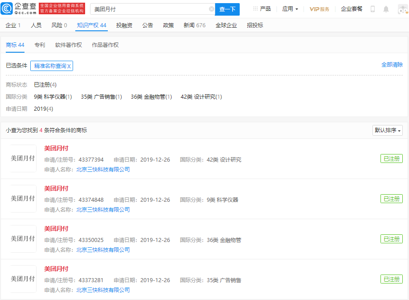The height and width of the screenshot is (300, 409).
Task: Open the 产品 grid menu
Action: pos(262,9)
